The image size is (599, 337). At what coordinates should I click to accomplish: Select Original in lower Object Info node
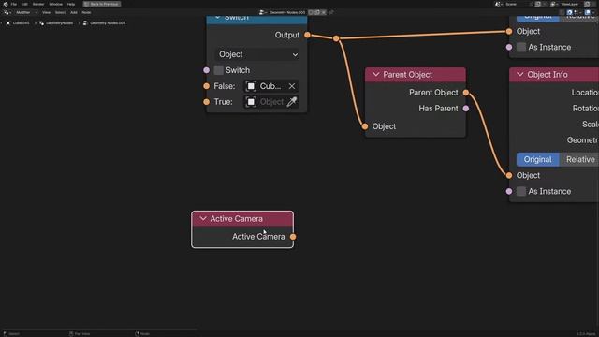click(x=537, y=160)
